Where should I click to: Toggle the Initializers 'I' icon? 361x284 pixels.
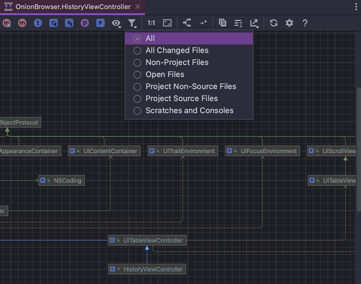tap(38, 23)
